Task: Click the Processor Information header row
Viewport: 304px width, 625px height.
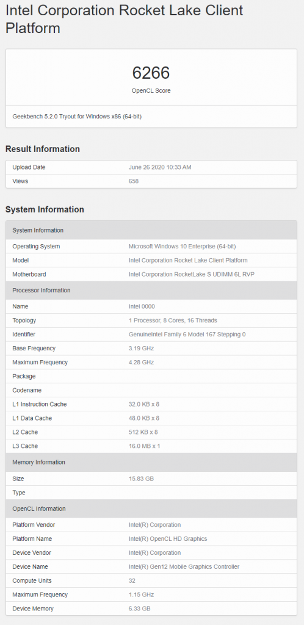Action: pos(151,290)
